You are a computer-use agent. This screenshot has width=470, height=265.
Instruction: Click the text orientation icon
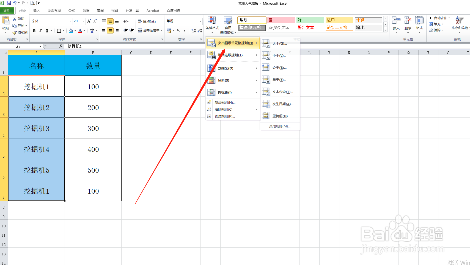tap(126, 21)
